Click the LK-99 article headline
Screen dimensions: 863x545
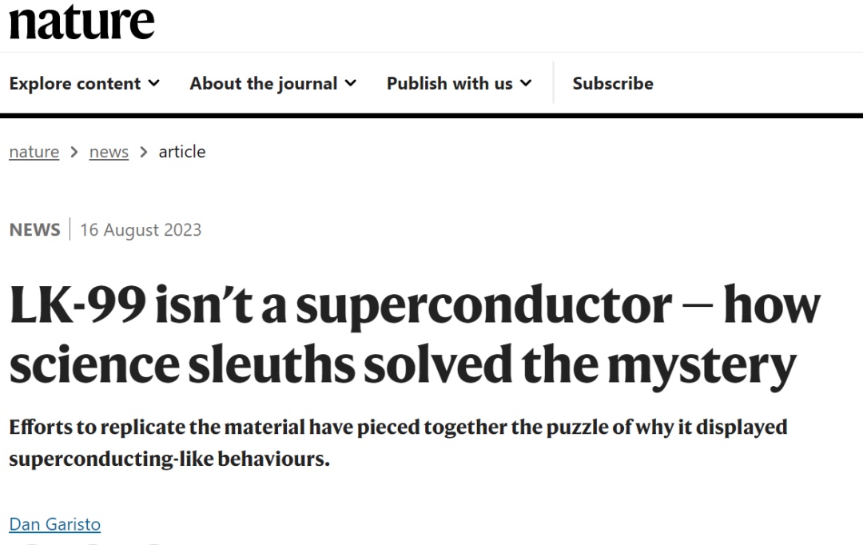pos(414,334)
